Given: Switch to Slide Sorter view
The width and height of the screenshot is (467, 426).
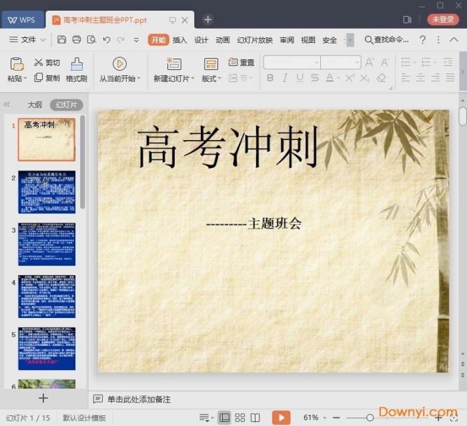Looking at the screenshot, I should [240, 418].
